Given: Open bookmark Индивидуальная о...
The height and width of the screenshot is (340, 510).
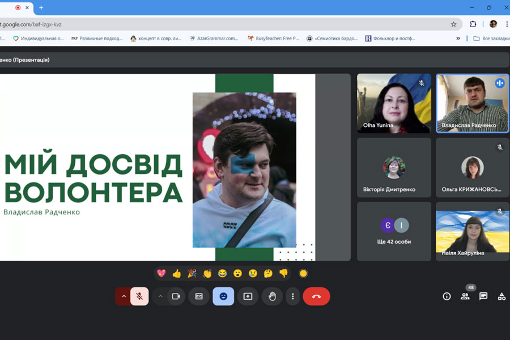Looking at the screenshot, I should point(39,39).
